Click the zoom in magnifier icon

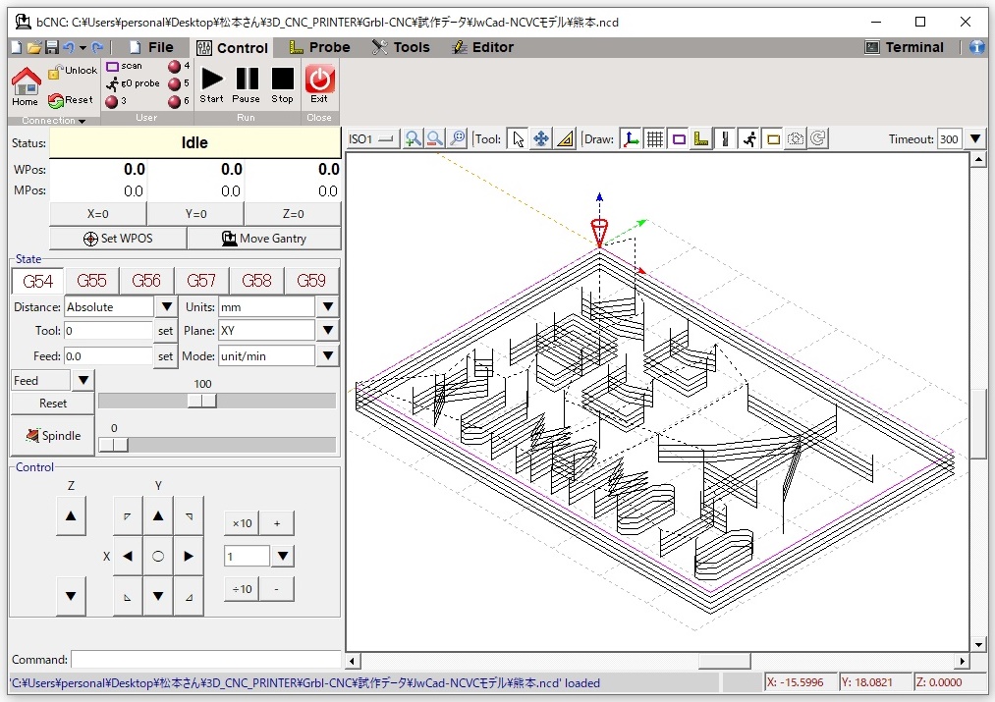pos(414,139)
